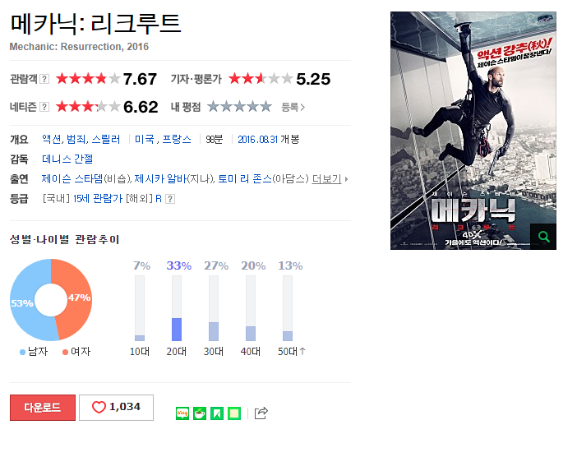Click the audience rating help question icon

tap(44, 79)
